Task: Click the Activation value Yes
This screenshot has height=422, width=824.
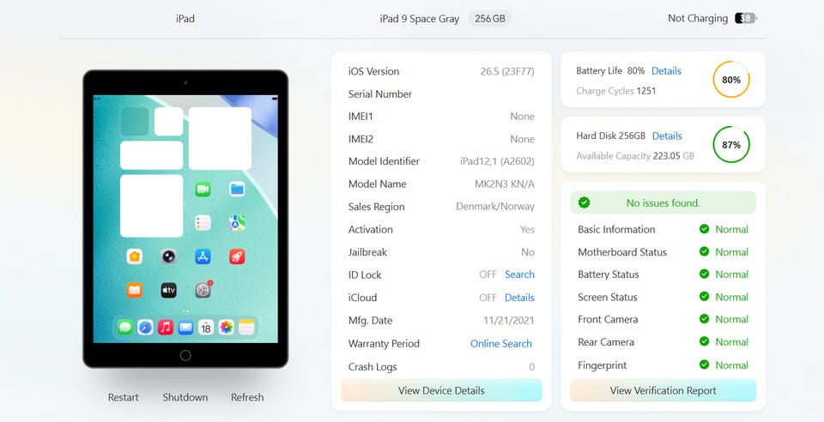Action: point(527,230)
